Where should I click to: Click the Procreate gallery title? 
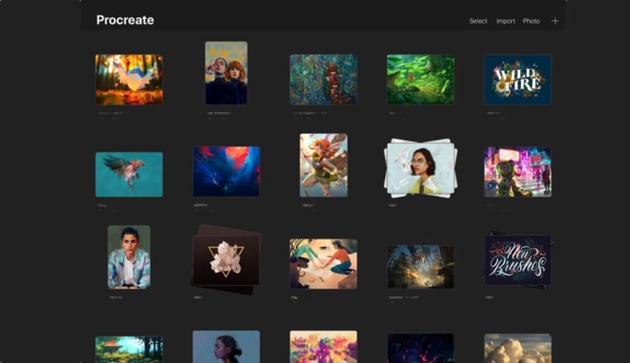125,21
